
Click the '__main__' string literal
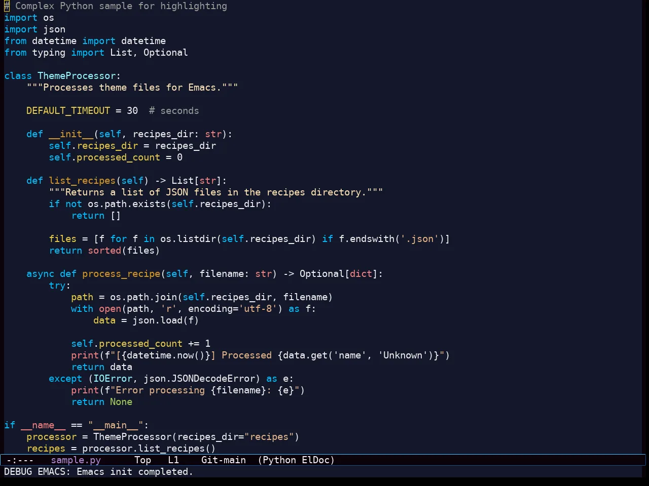[x=116, y=425]
